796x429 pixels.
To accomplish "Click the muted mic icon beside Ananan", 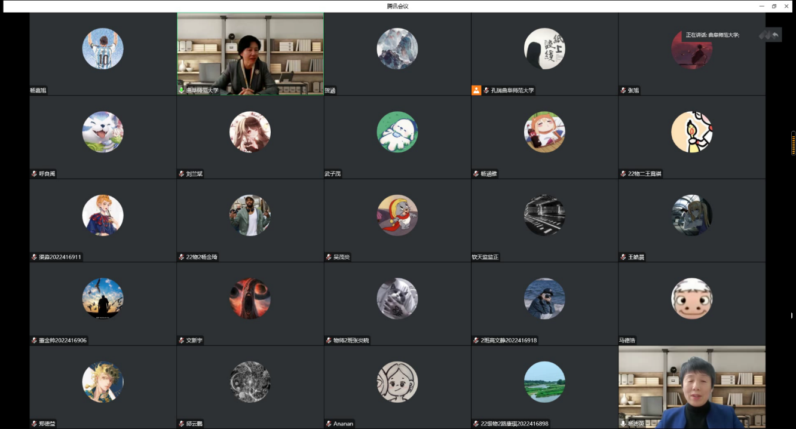I will click(328, 424).
